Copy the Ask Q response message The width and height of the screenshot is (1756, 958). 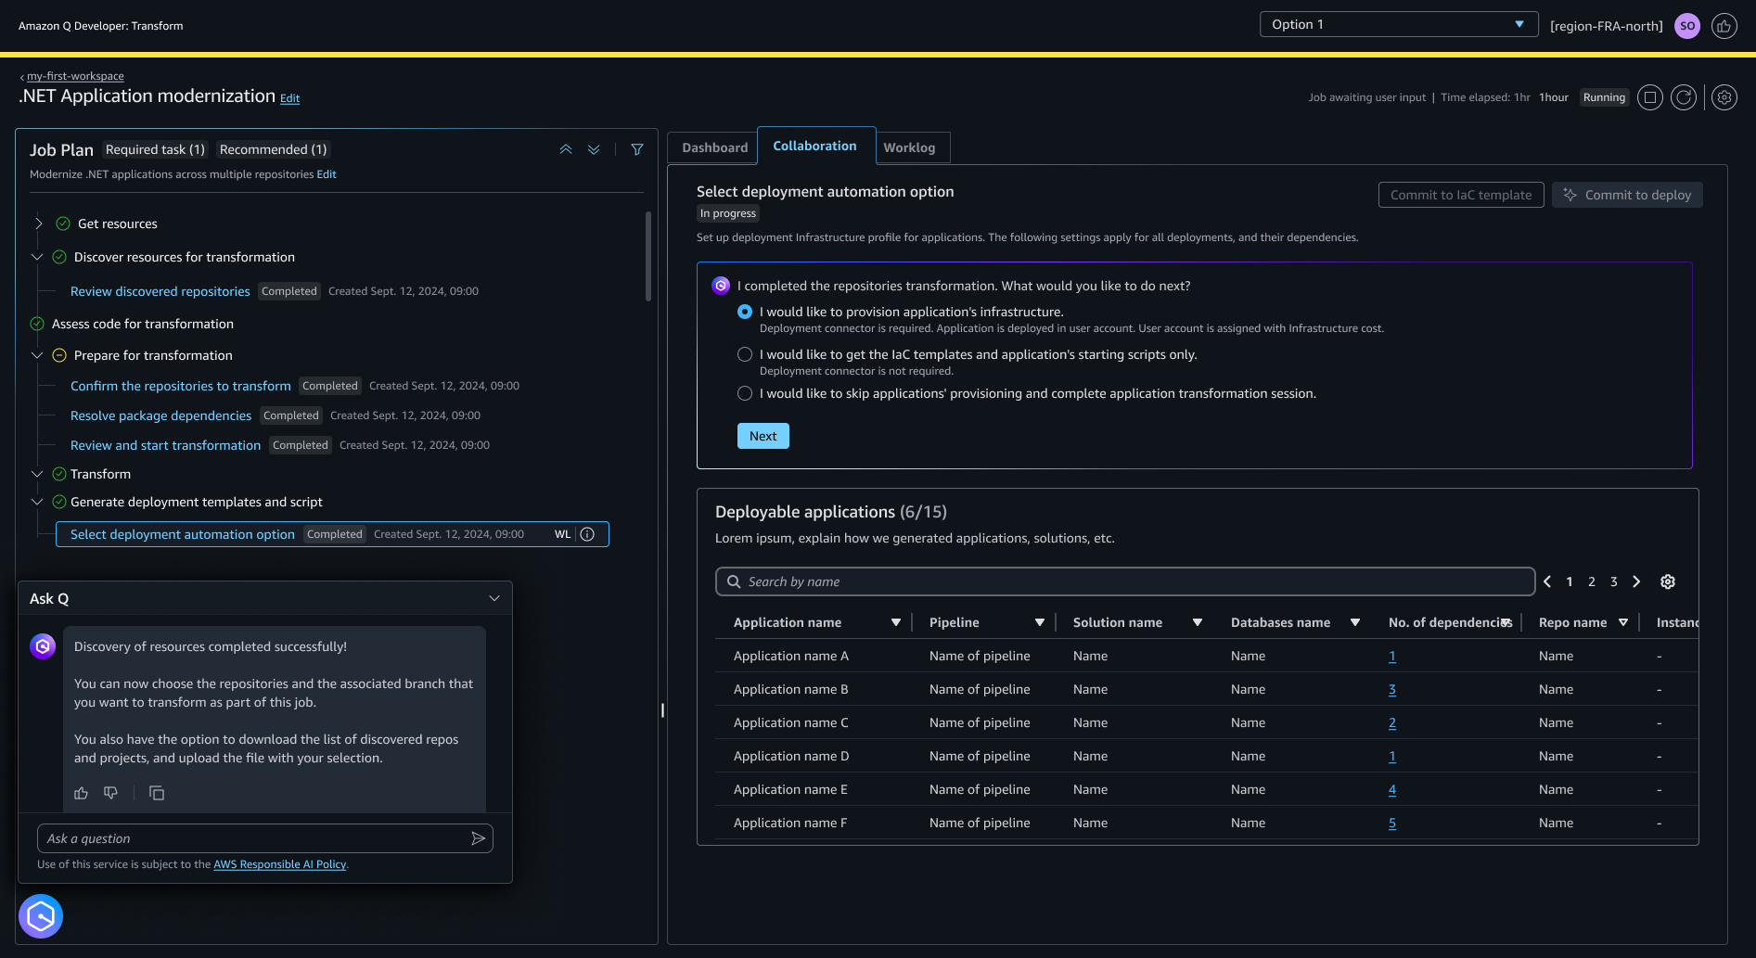pos(157,793)
